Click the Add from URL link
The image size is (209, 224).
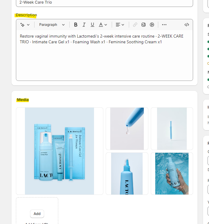[37, 223]
